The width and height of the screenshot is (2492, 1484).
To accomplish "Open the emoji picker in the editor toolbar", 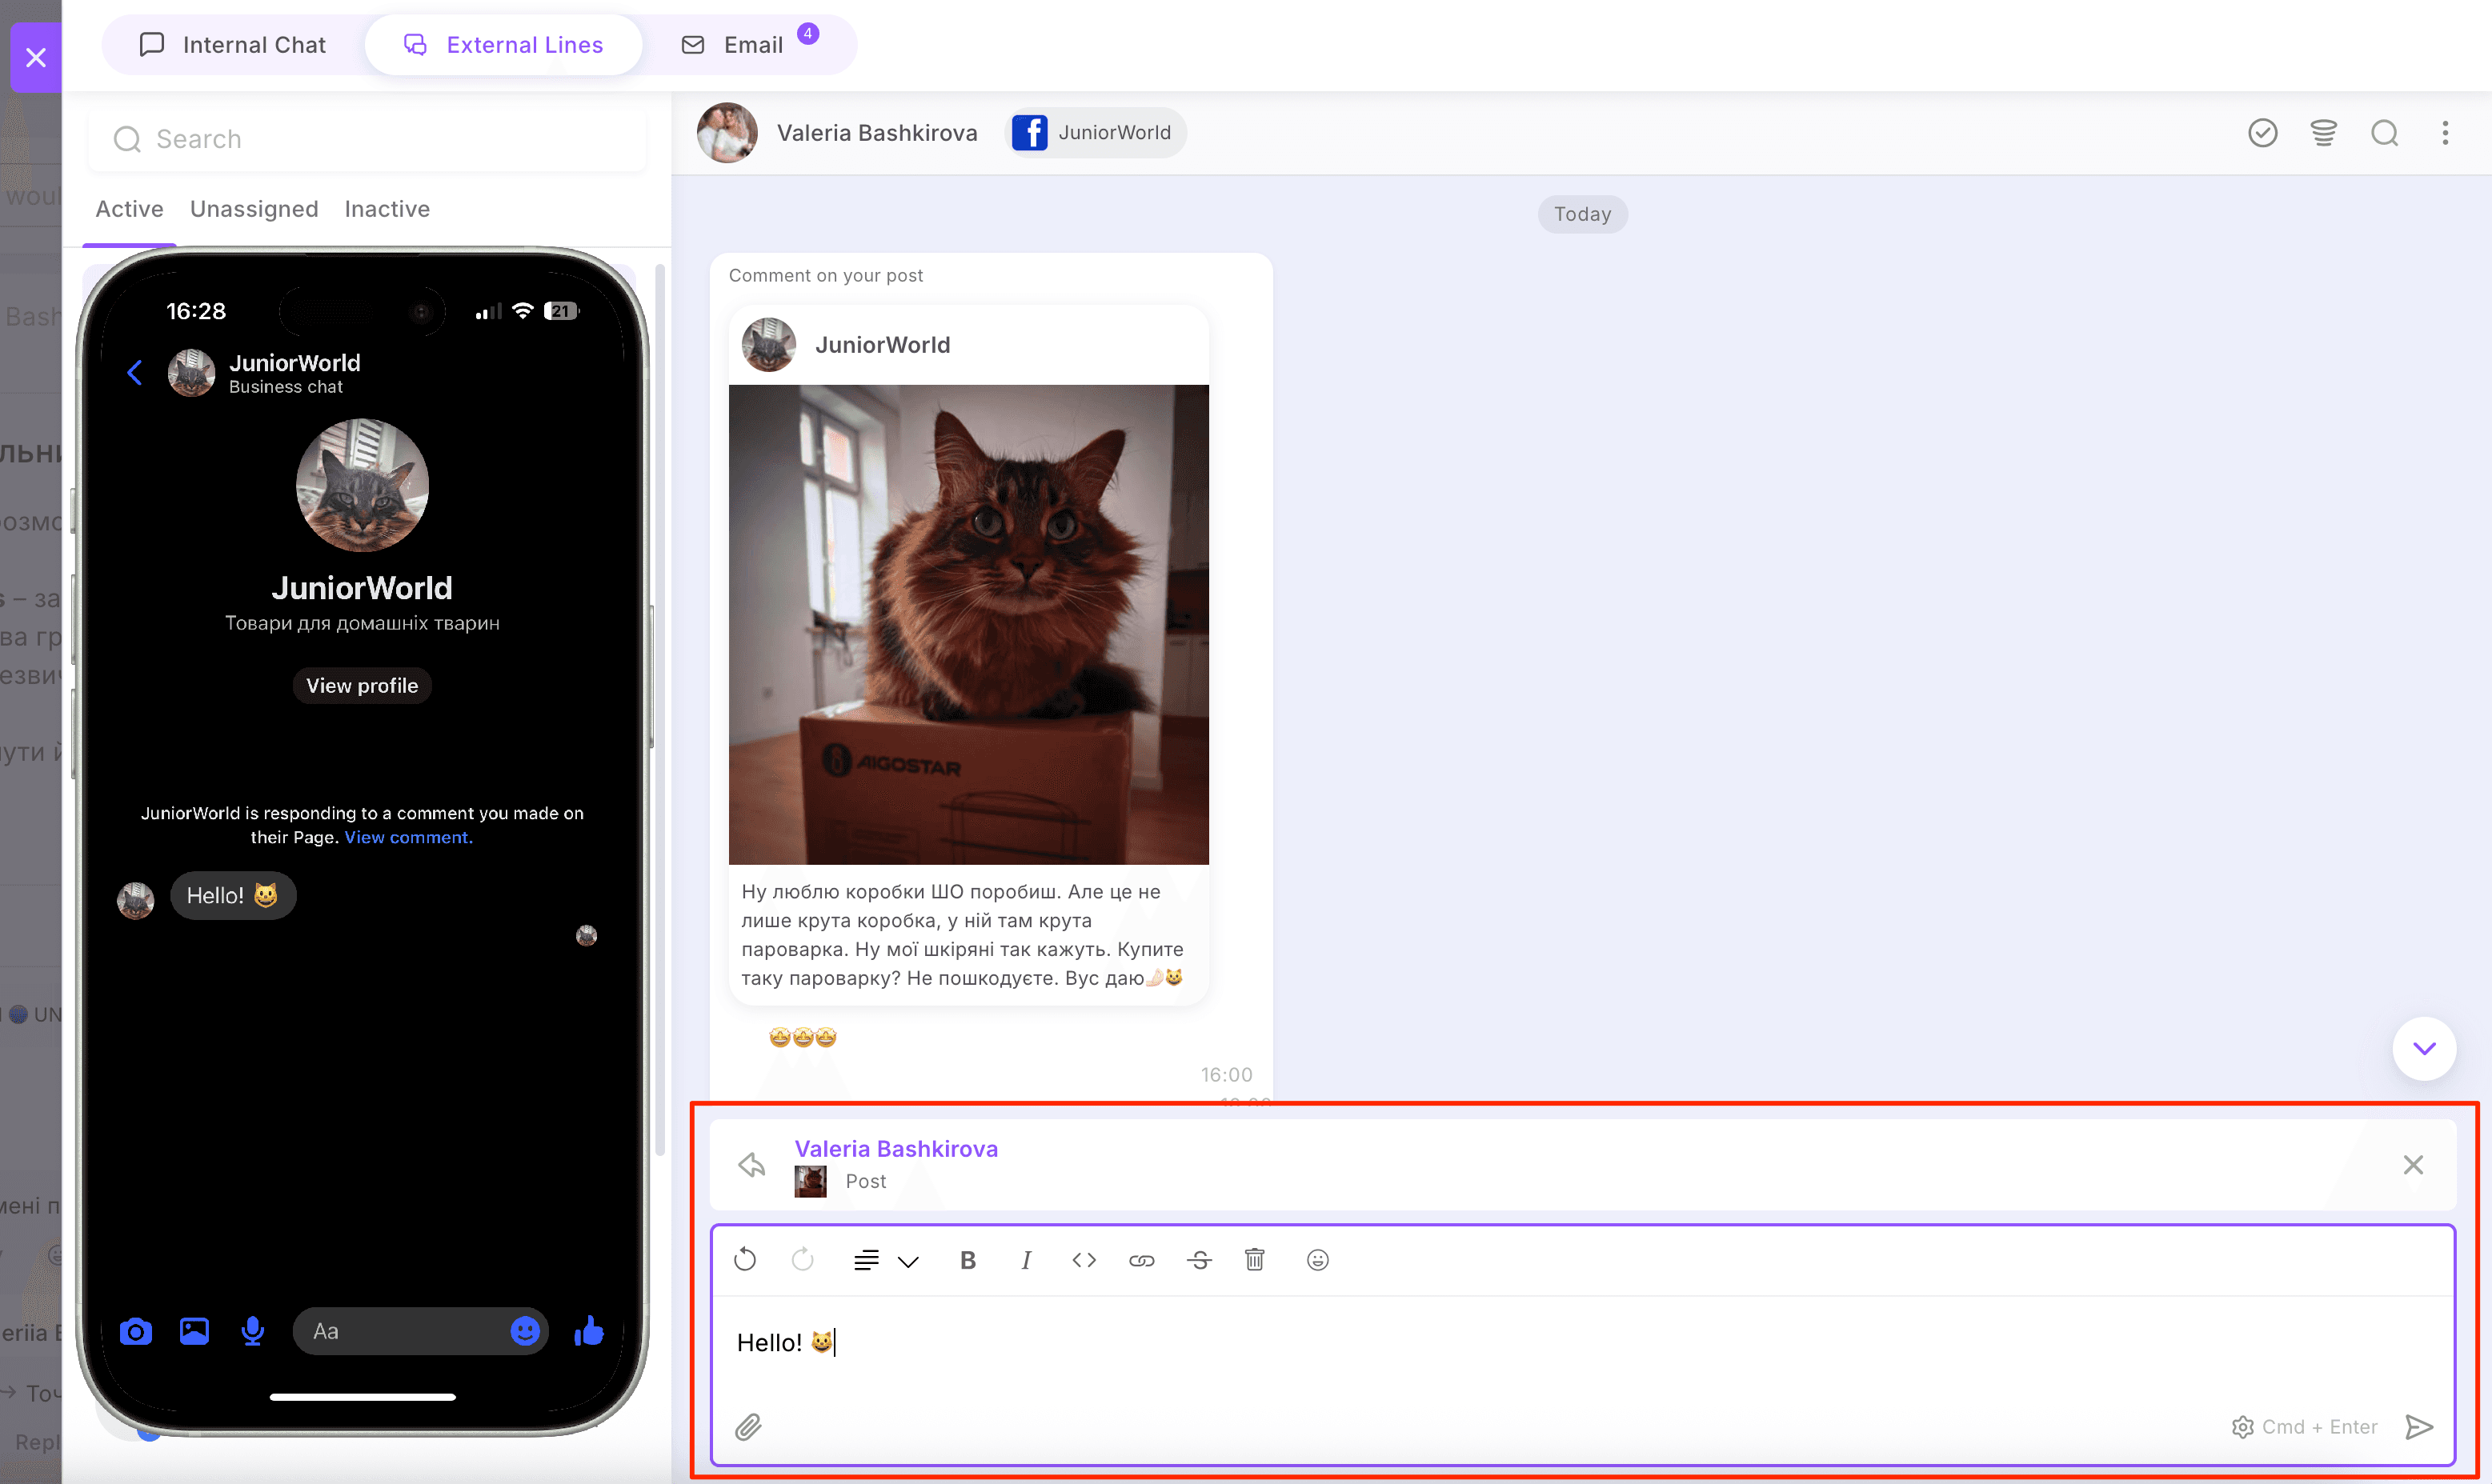I will tap(1317, 1260).
